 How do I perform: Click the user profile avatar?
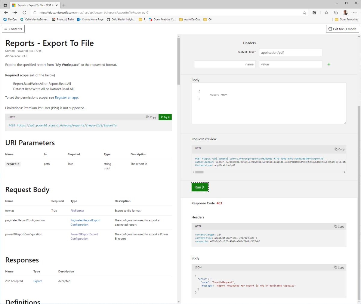click(345, 12)
